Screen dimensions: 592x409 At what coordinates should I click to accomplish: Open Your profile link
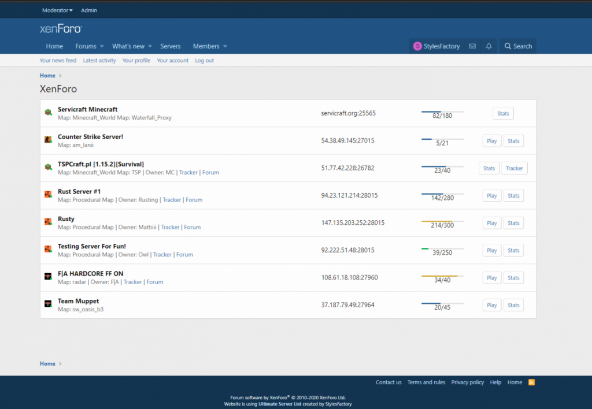pyautogui.click(x=136, y=61)
